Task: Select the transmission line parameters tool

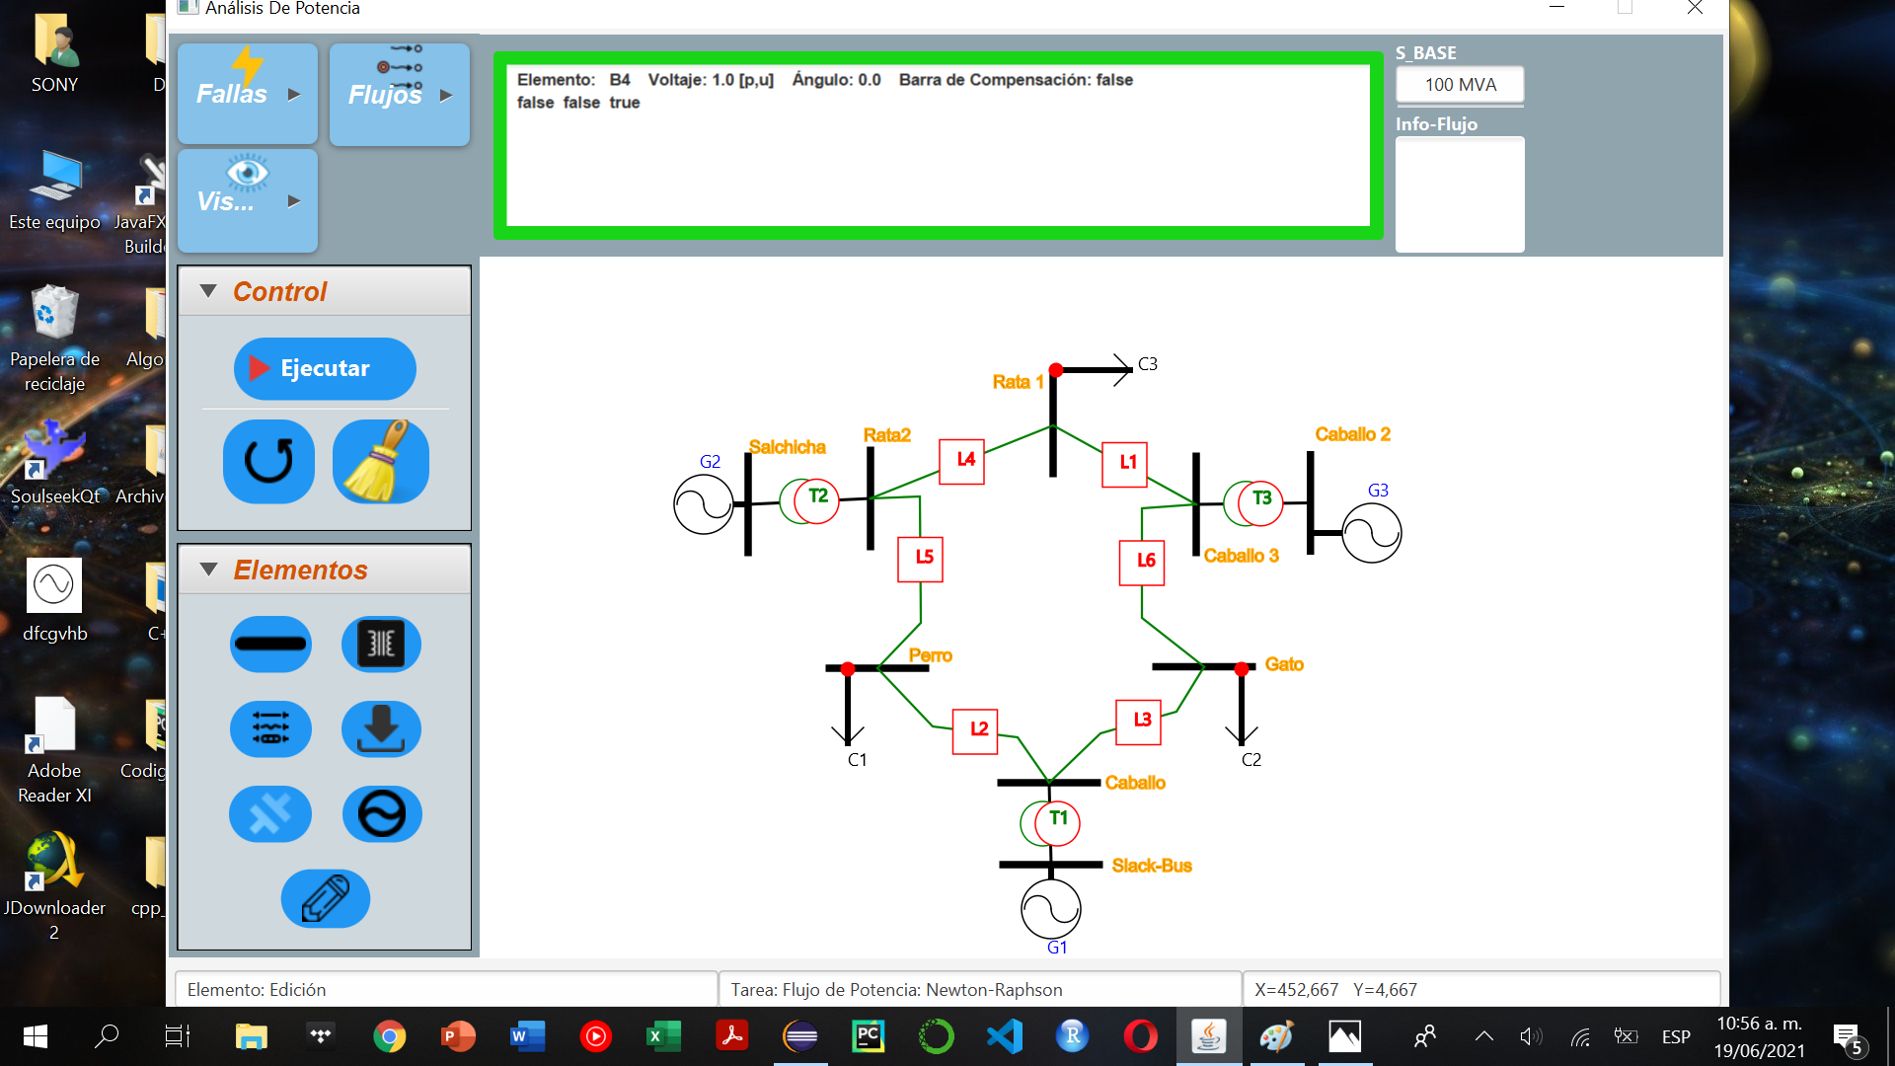Action: pos(270,728)
